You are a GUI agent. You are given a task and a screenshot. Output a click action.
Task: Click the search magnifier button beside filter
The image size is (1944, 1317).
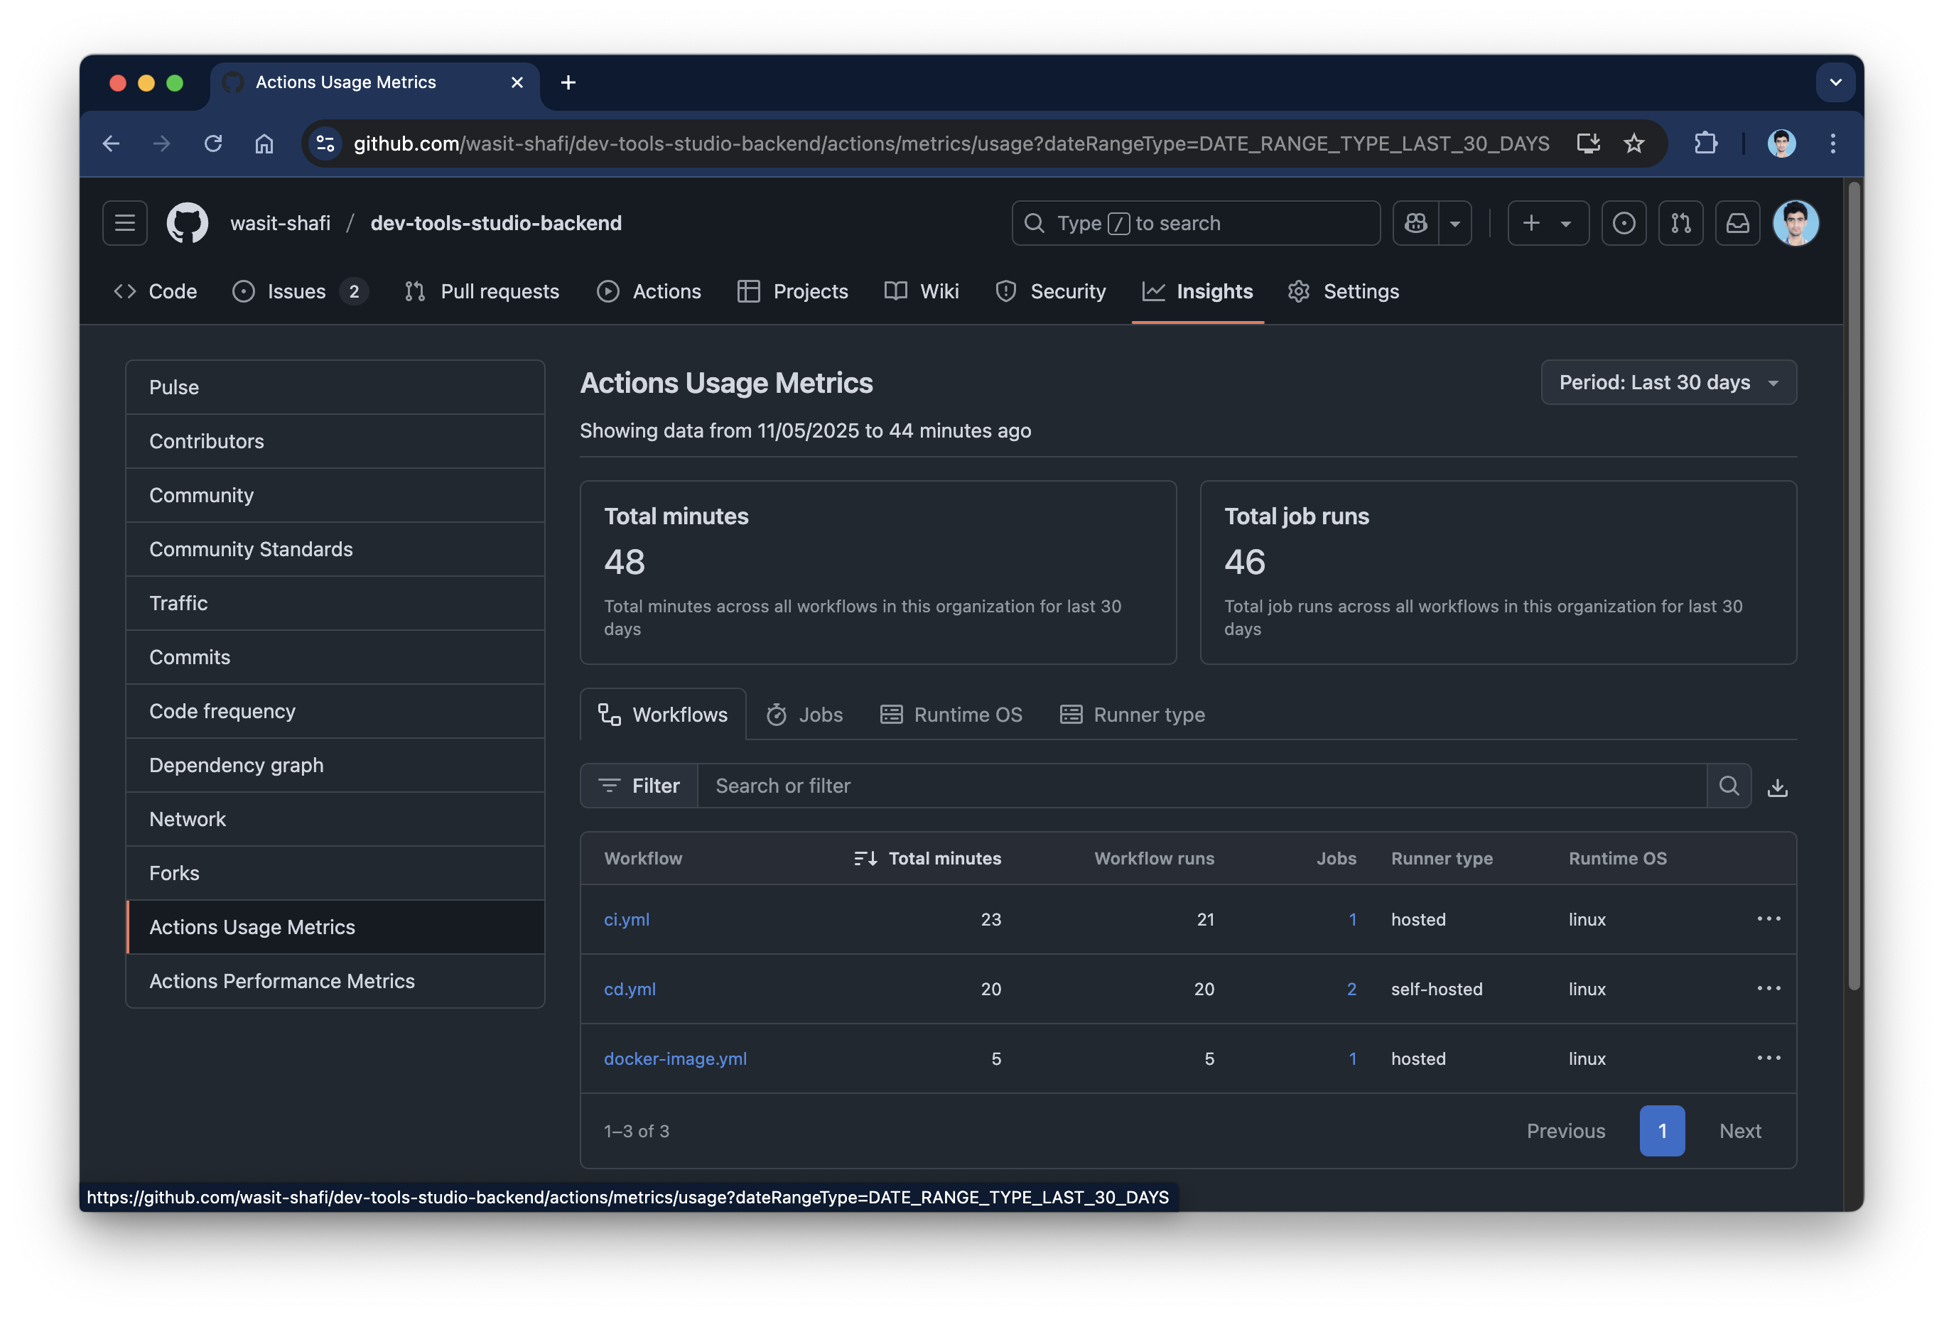1728,786
